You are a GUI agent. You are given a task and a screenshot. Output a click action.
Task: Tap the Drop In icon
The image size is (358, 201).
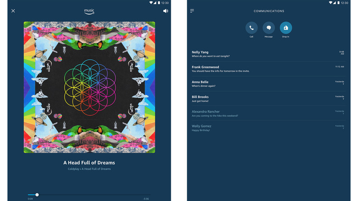(286, 28)
